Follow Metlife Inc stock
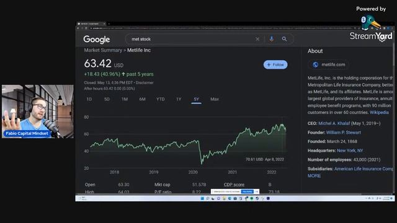Viewport: 397px width, 223px height. click(275, 64)
